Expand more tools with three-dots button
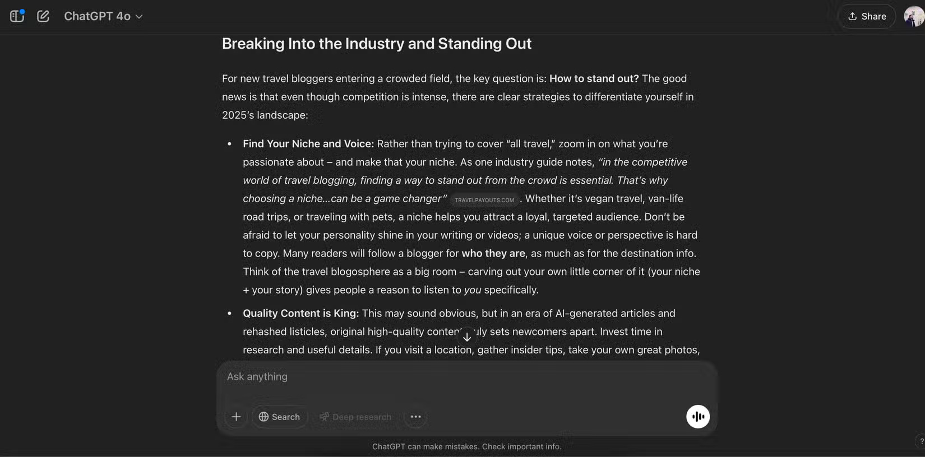The height and width of the screenshot is (457, 925). click(415, 417)
